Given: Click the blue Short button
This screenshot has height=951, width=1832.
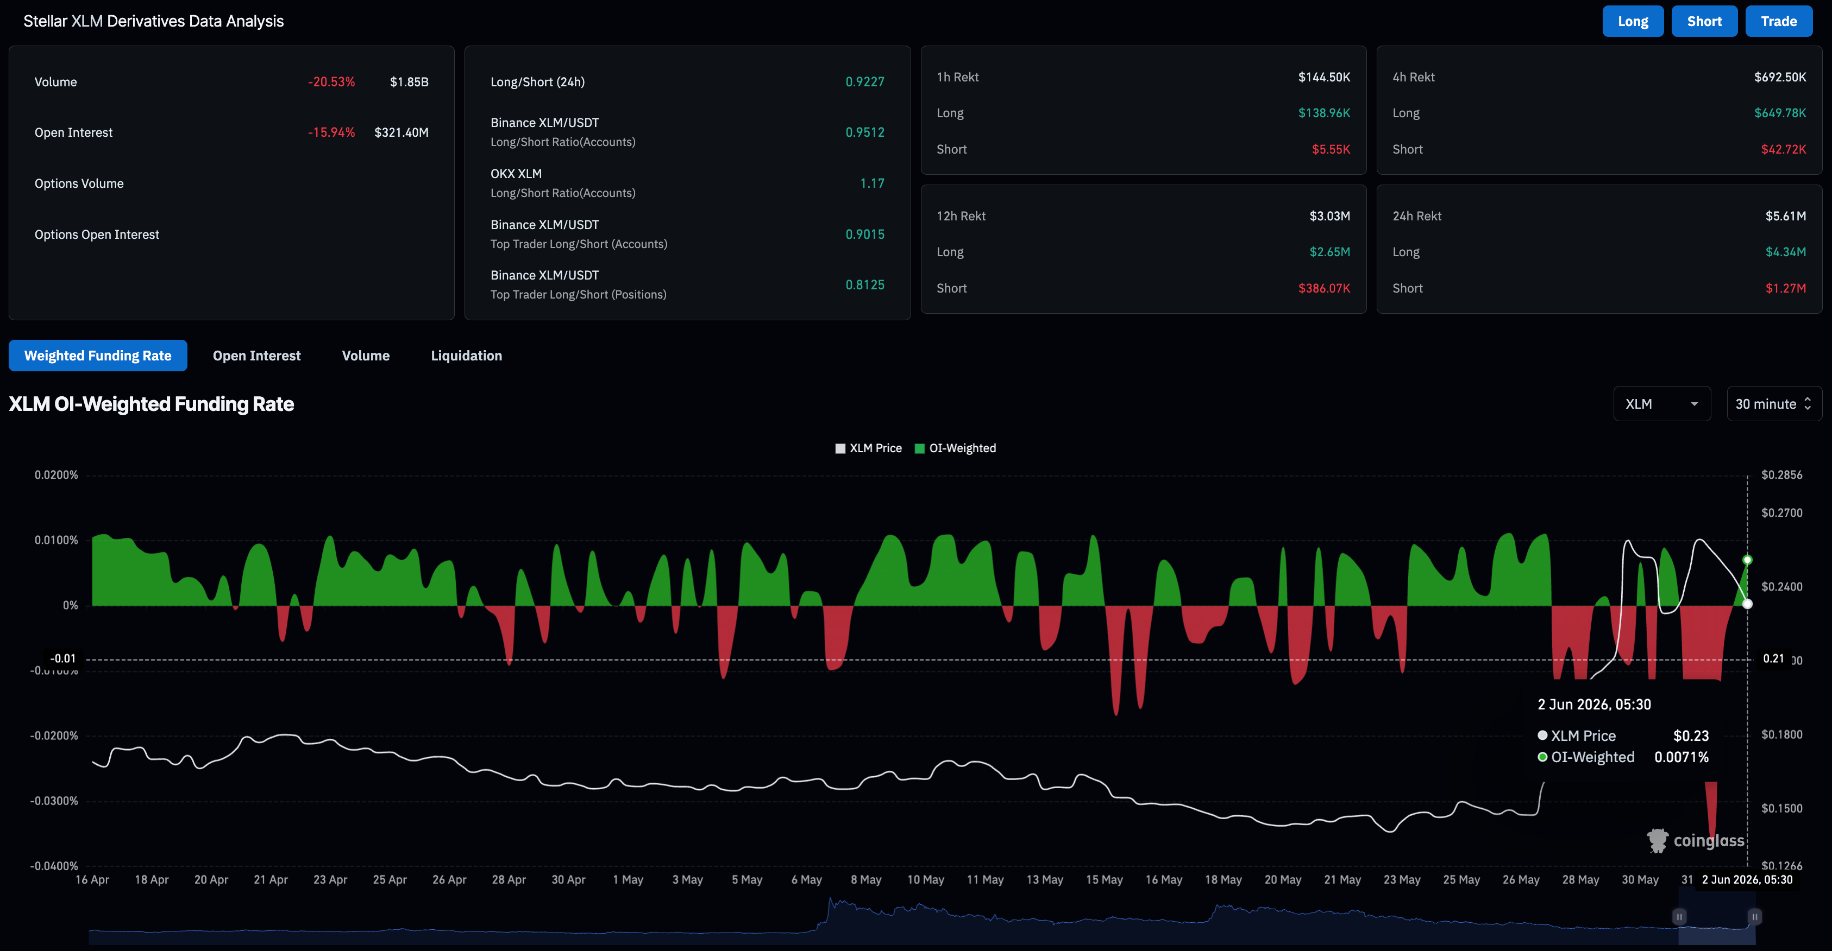Looking at the screenshot, I should tap(1704, 21).
